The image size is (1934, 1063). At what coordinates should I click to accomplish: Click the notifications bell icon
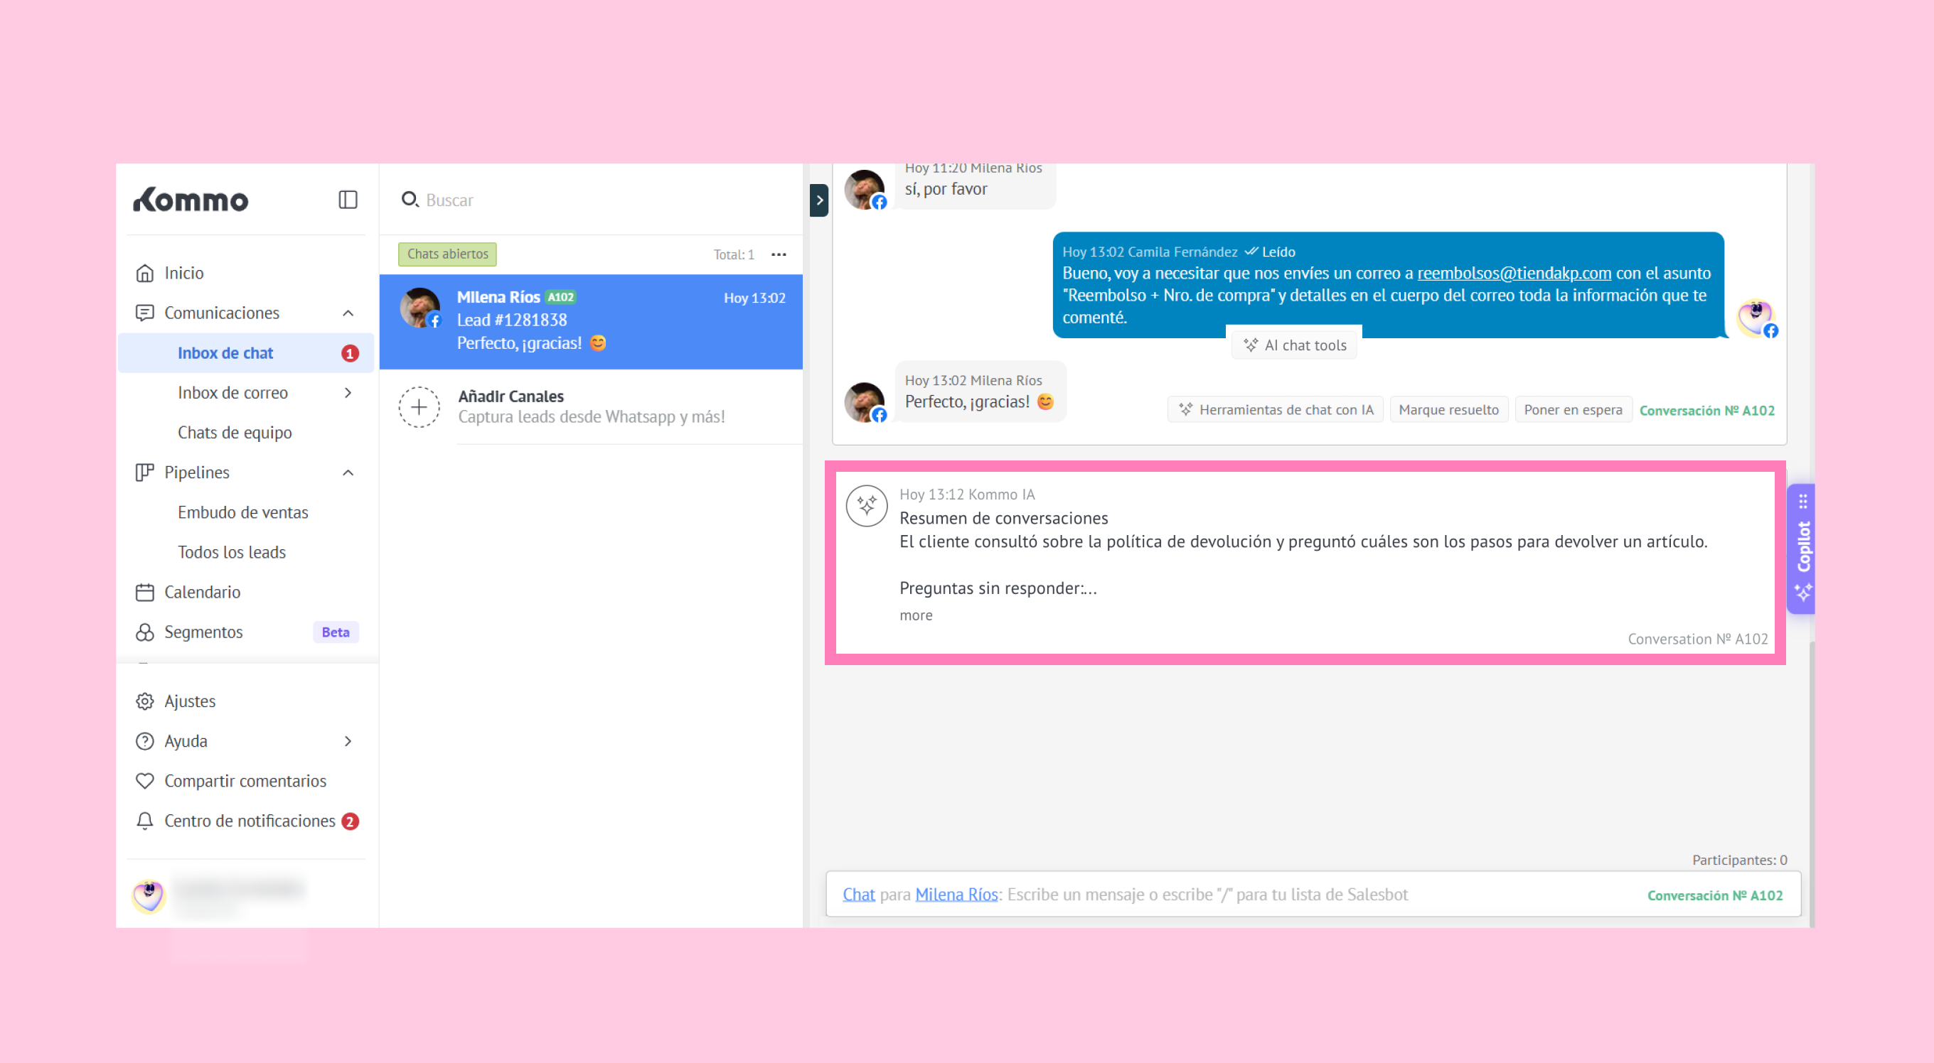point(145,821)
